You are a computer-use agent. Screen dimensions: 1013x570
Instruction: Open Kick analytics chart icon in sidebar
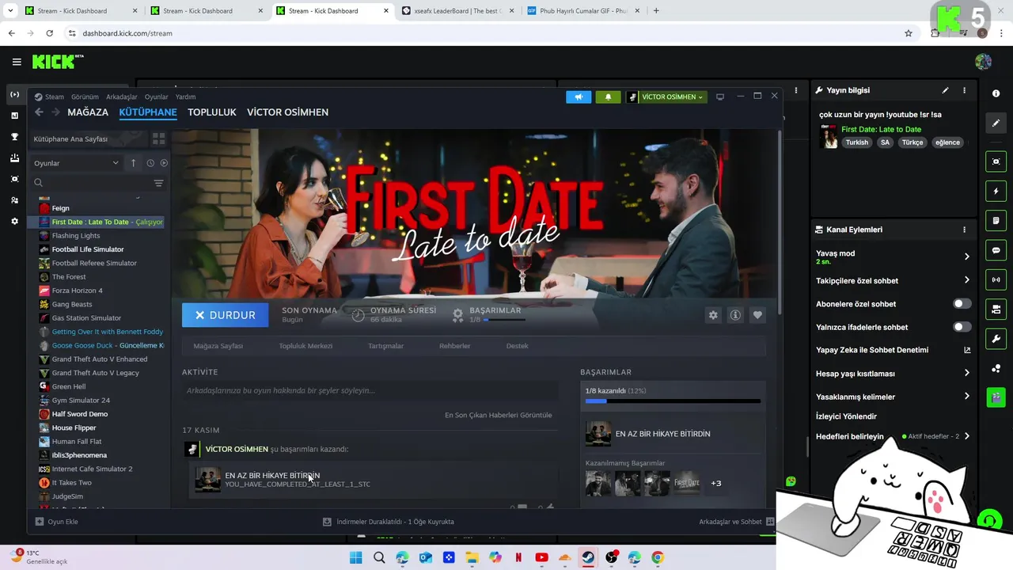14,116
